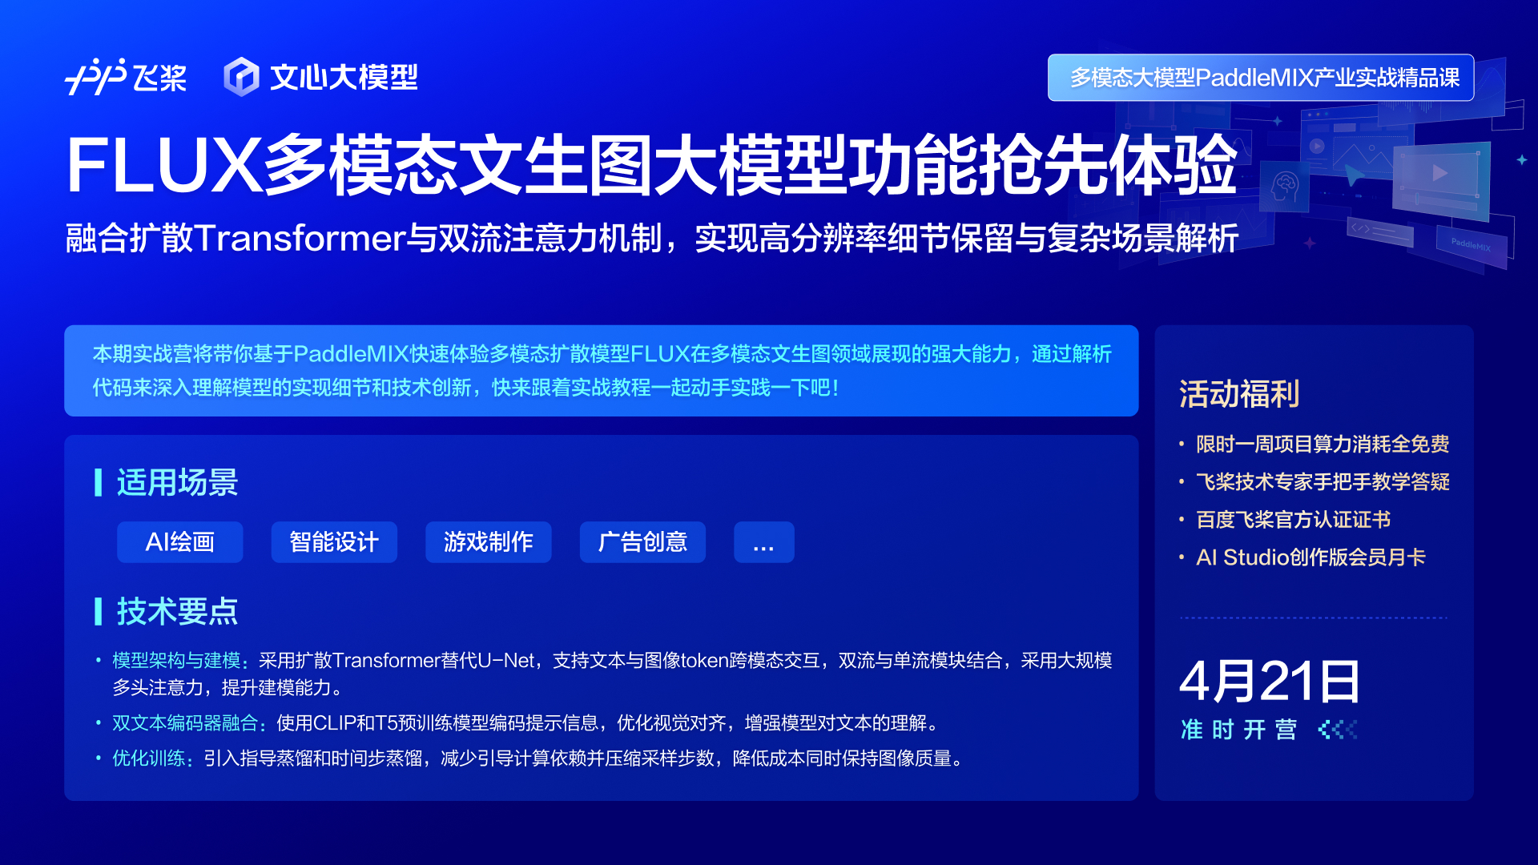This screenshot has height=865, width=1538.
Task: Click the 技术要点 section heading
Action: (x=177, y=611)
